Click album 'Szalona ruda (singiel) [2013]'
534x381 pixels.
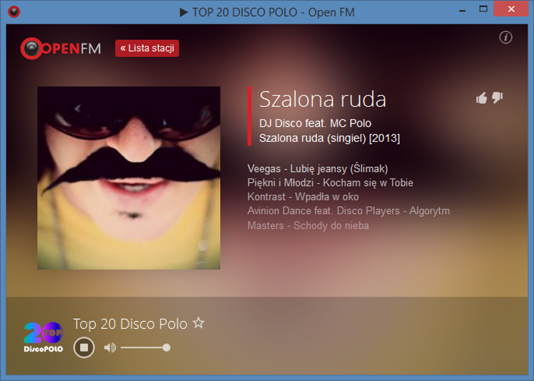(x=329, y=138)
